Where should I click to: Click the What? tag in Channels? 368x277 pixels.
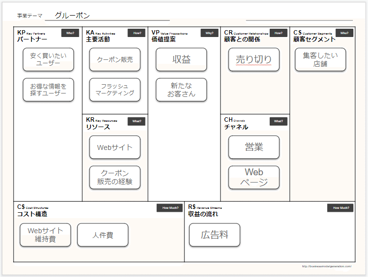point(278,121)
